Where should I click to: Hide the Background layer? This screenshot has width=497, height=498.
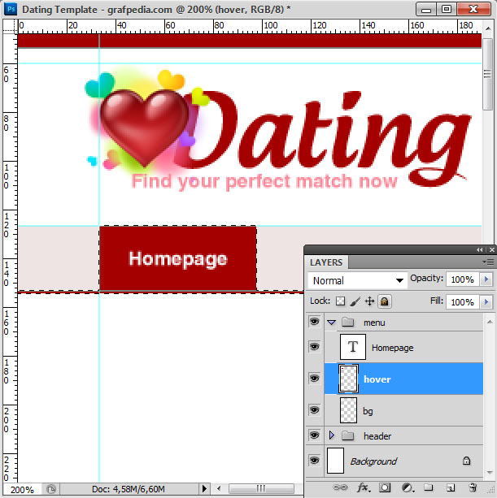pyautogui.click(x=314, y=460)
